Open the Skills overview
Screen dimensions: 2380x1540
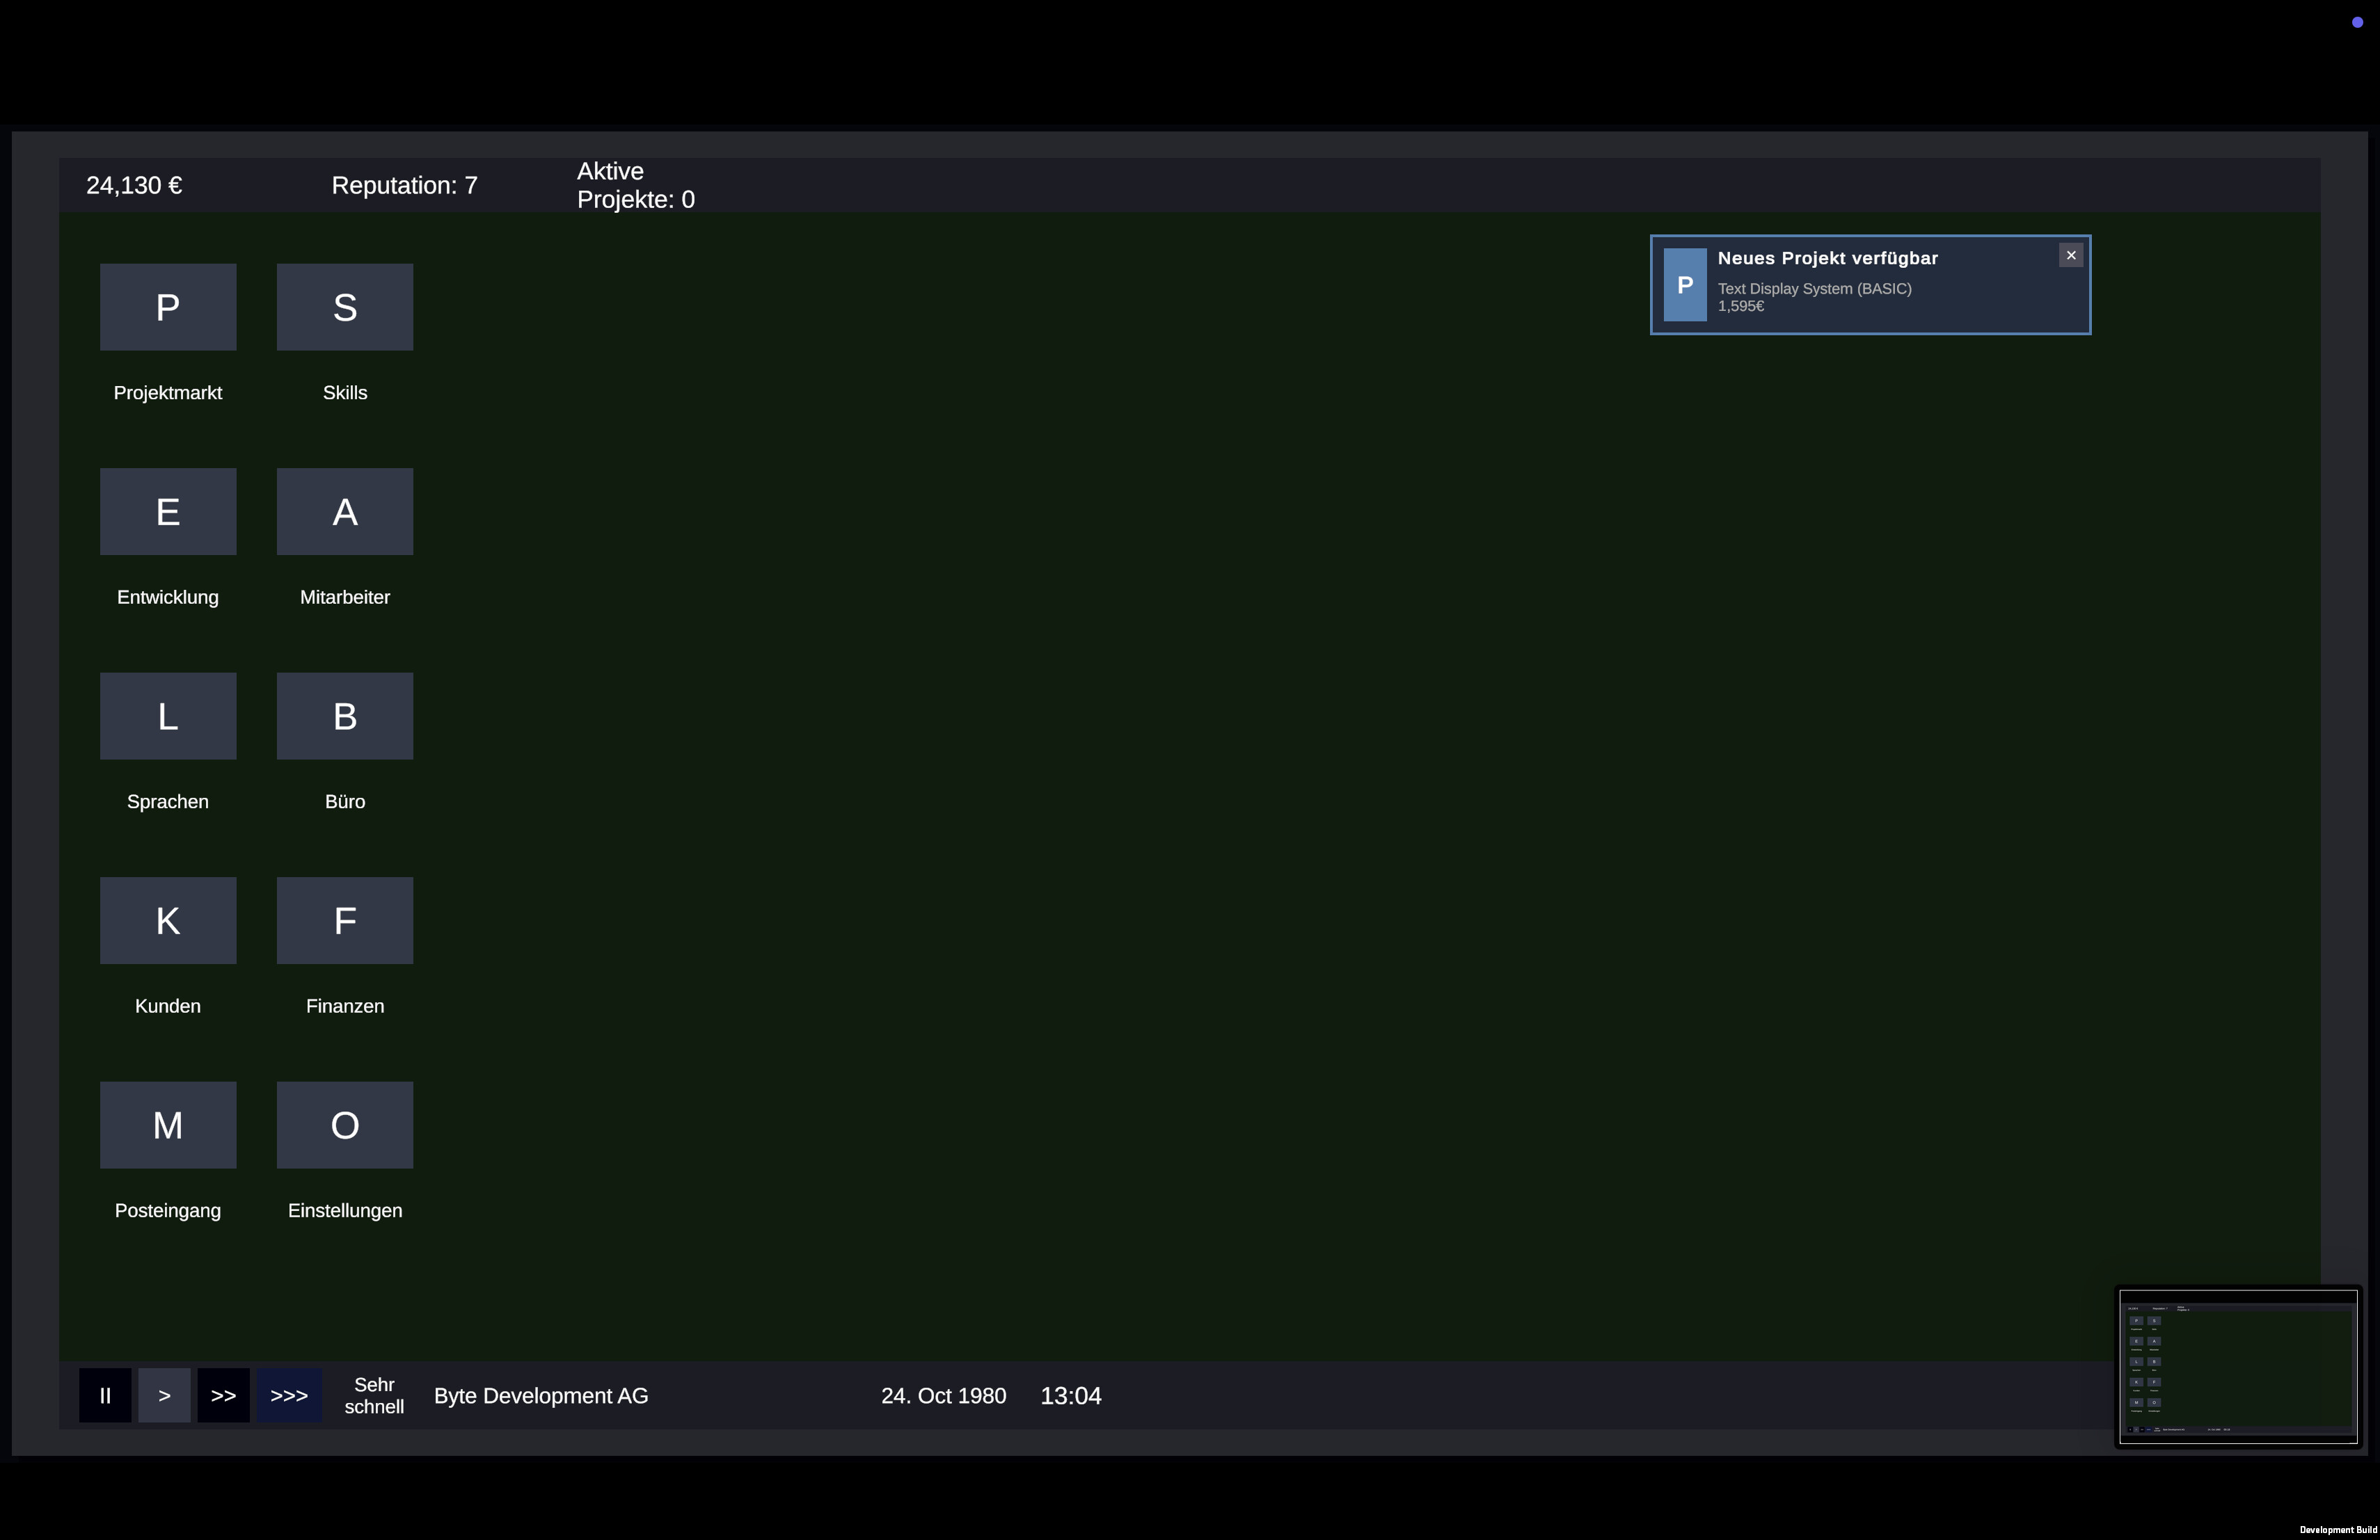(x=344, y=307)
